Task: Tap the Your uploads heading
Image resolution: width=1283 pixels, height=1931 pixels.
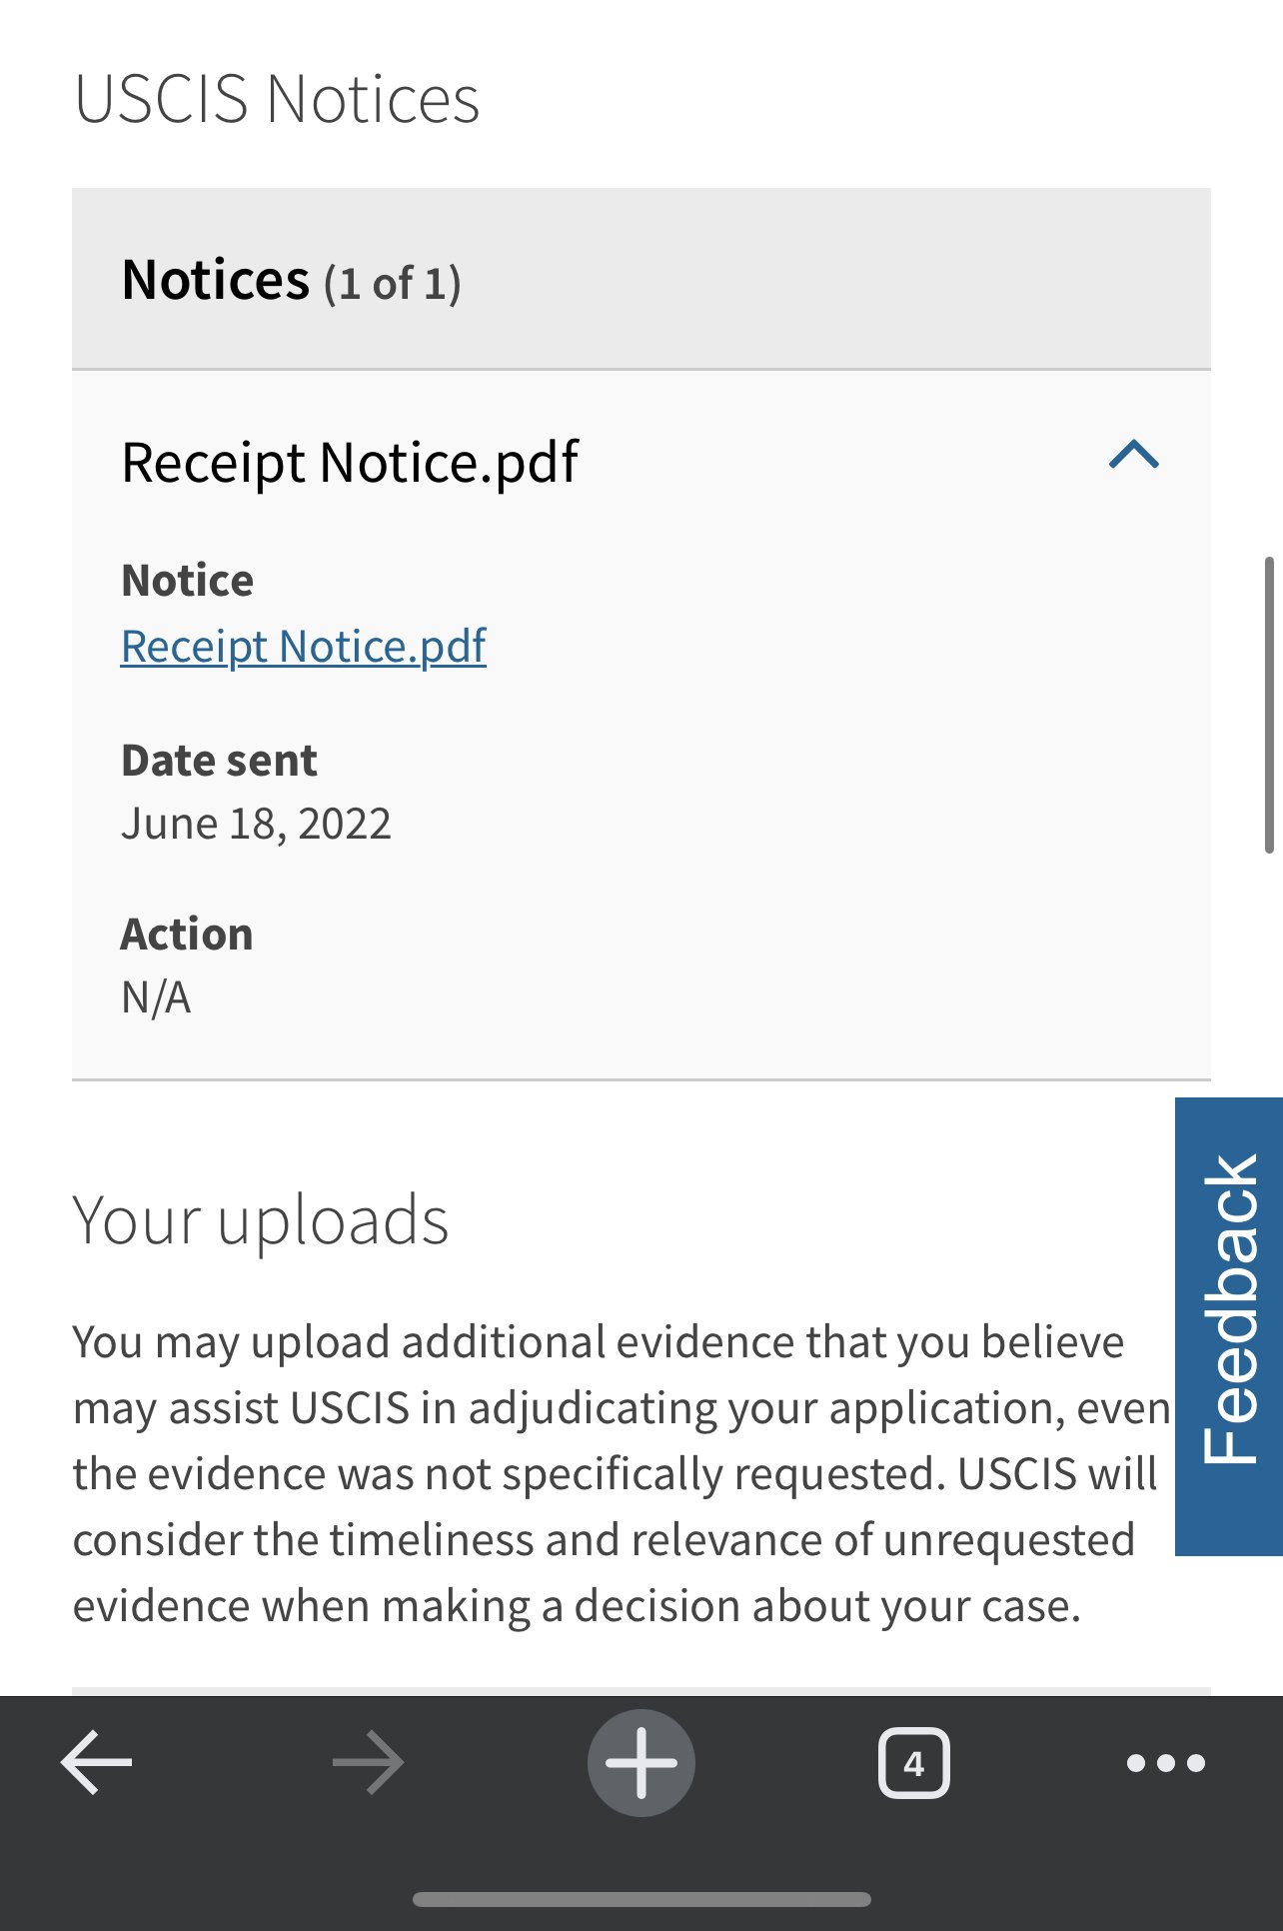Action: [x=261, y=1220]
